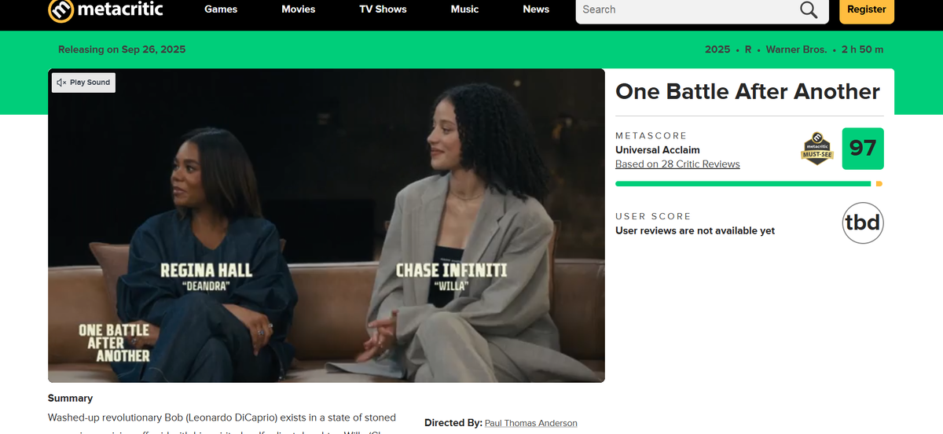This screenshot has width=943, height=434.
Task: Click the Metascore distribution bar
Action: coord(749,184)
